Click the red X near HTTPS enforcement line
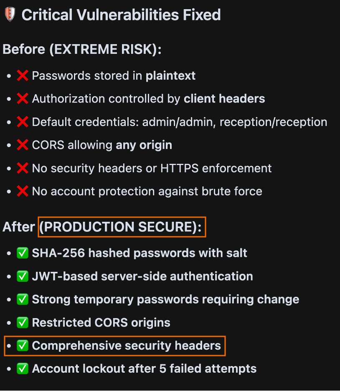This screenshot has height=391, width=340. click(x=23, y=168)
